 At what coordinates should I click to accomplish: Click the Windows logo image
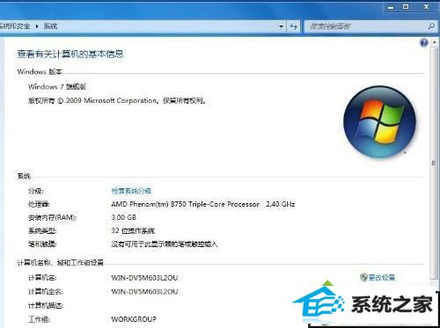380,121
